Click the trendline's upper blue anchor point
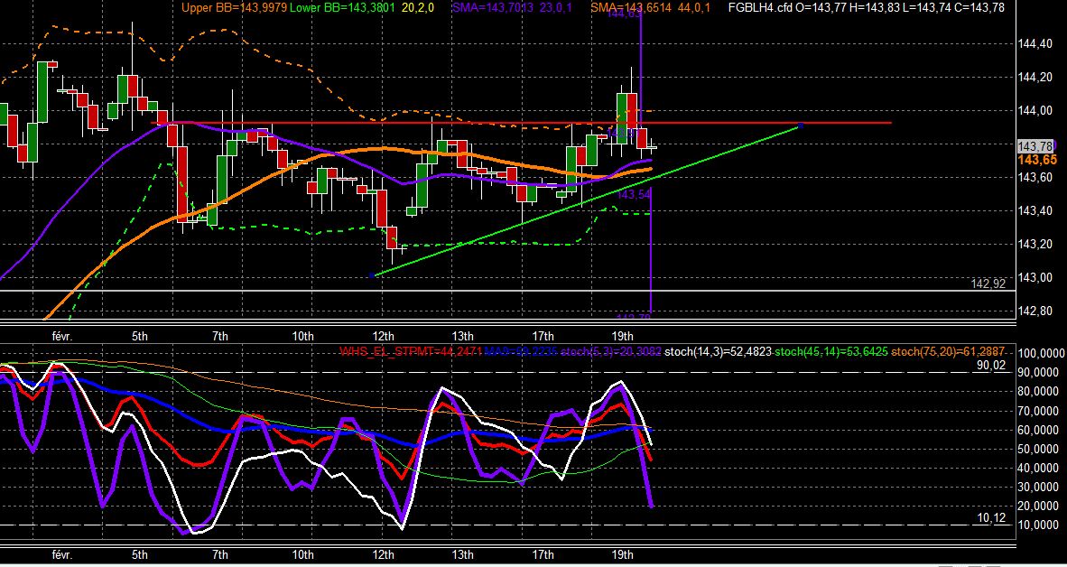 point(801,125)
